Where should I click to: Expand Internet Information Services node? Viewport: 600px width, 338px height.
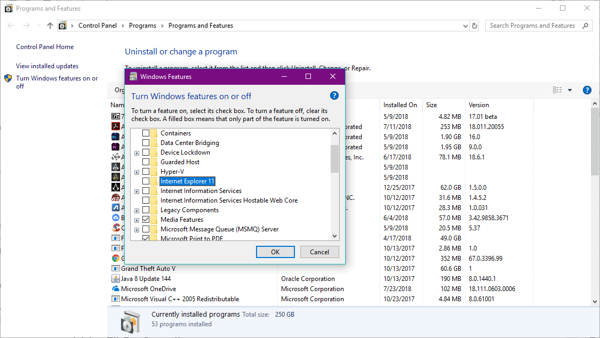[x=137, y=191]
